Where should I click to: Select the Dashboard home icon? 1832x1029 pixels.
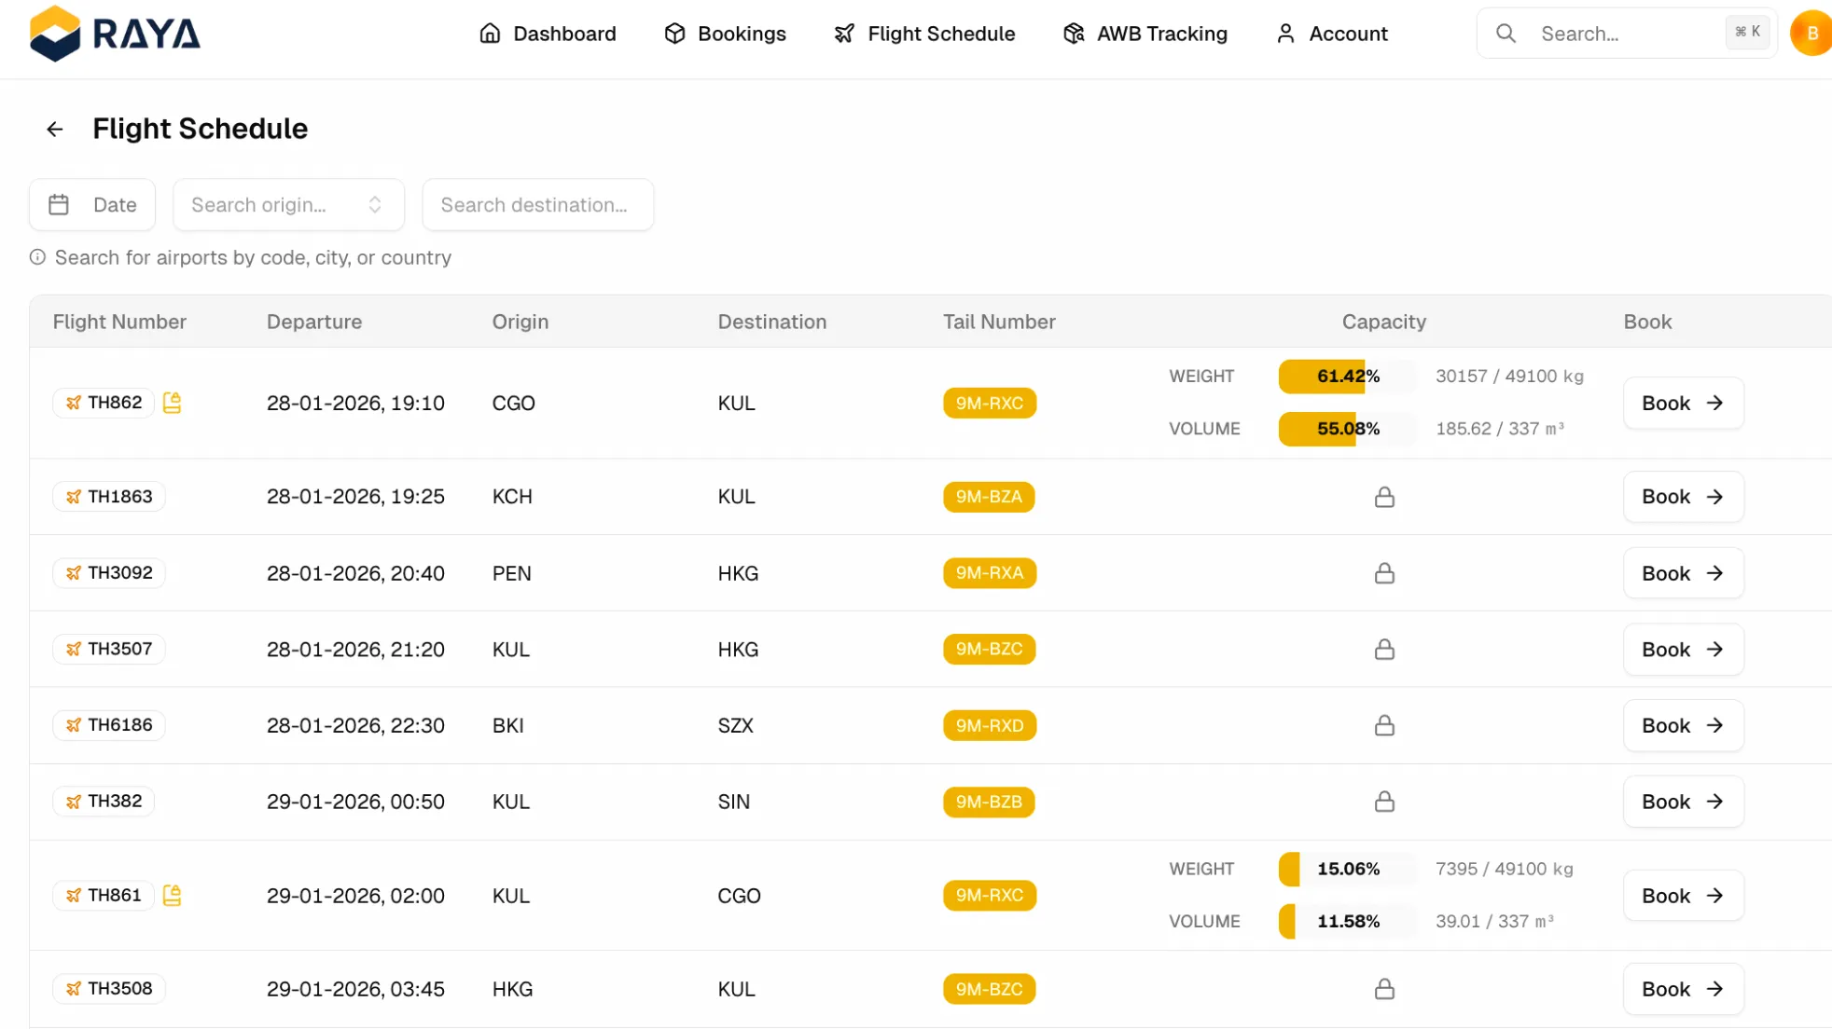coord(490,33)
